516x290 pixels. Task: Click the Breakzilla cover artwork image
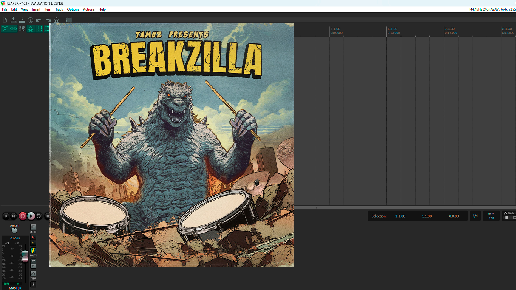pos(171,145)
